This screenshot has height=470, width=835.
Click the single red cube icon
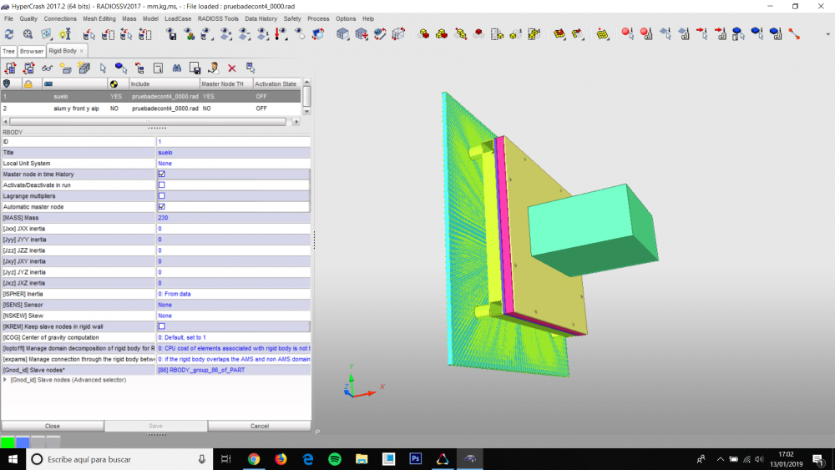478,34
